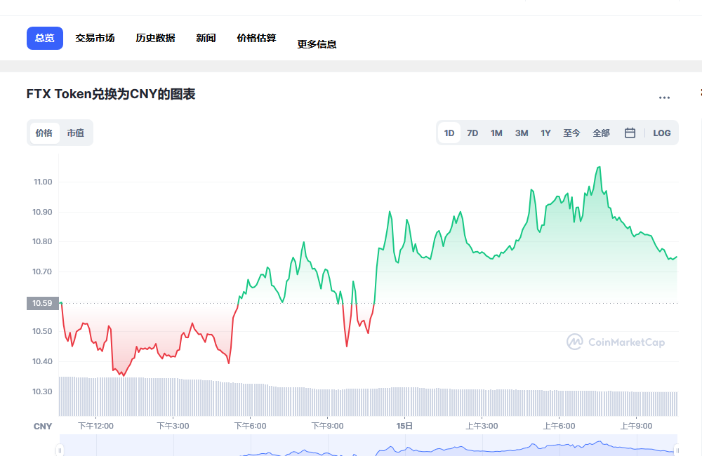Image resolution: width=702 pixels, height=456 pixels.
Task: Open the 交易市场 tab
Action: click(95, 38)
